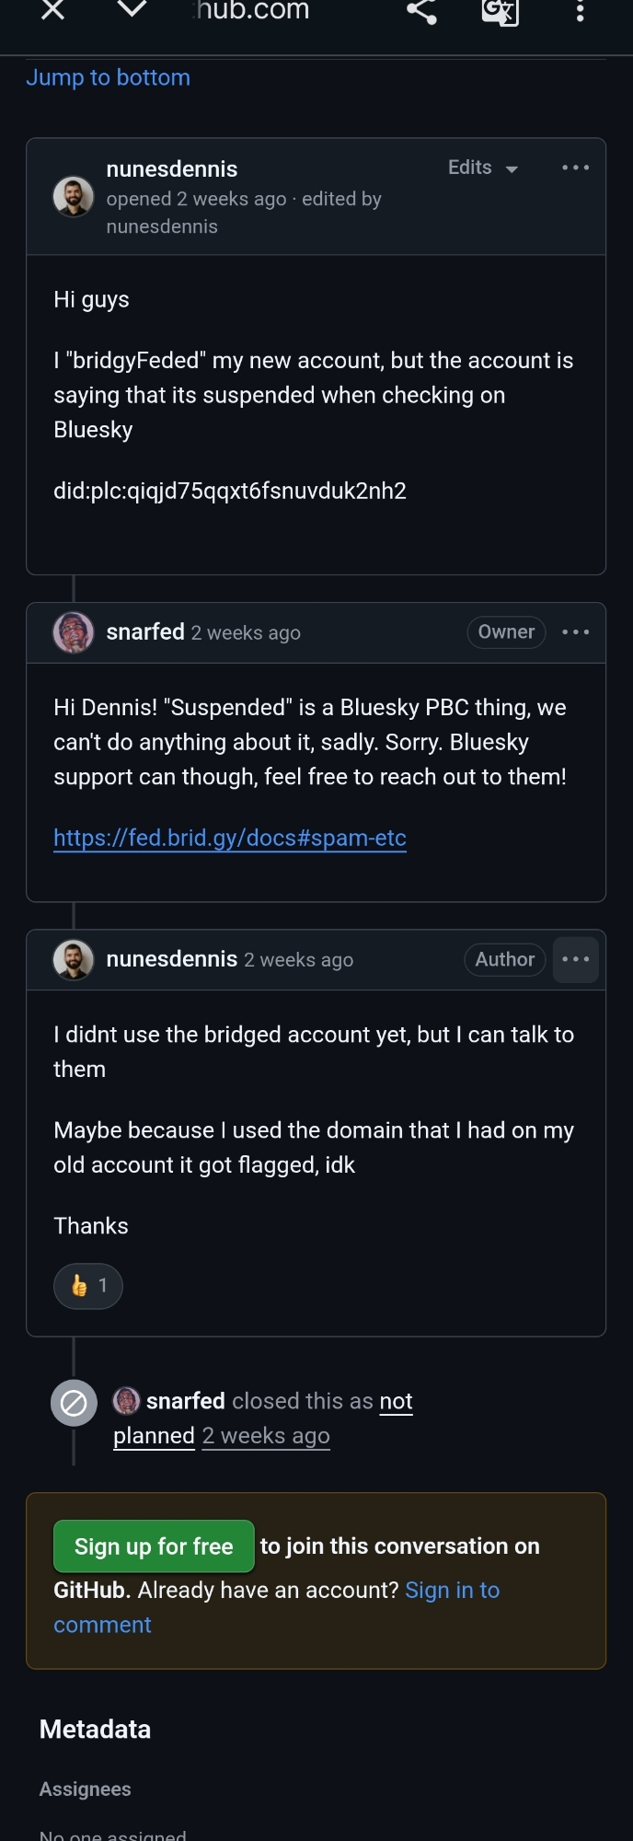Open options menu on snarfed's Owner comment
This screenshot has height=1841, width=633.
coord(575,632)
